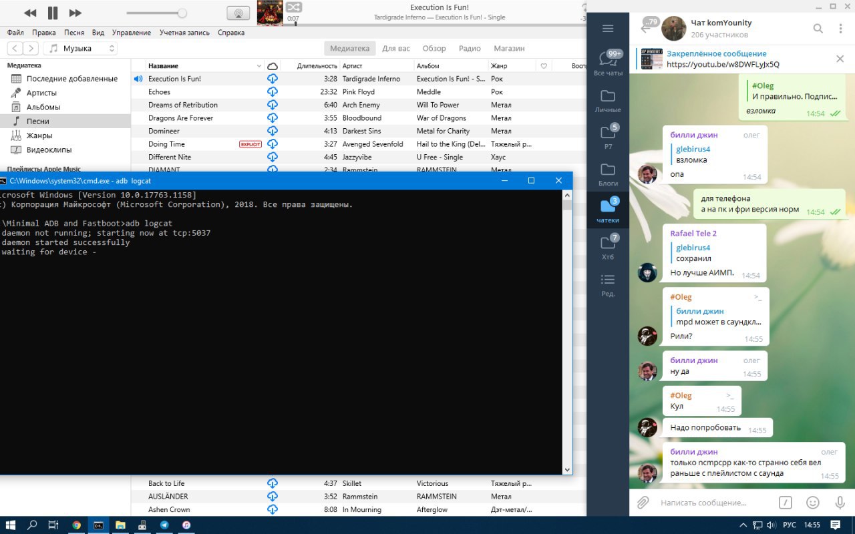Viewport: 855px width, 534px height.
Task: Open Блоги folder in Telegram
Action: point(608,174)
